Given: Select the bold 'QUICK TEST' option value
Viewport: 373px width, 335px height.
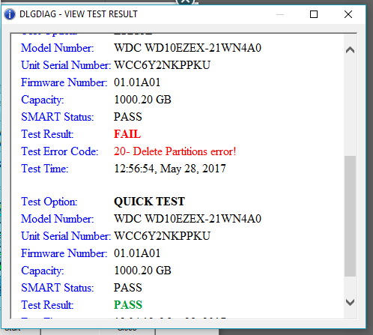Looking at the screenshot, I should tap(149, 202).
